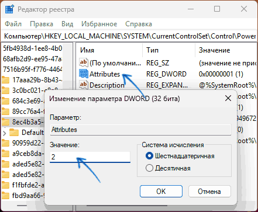
Task: Expand the Default subfolder node
Action: click(5, 133)
